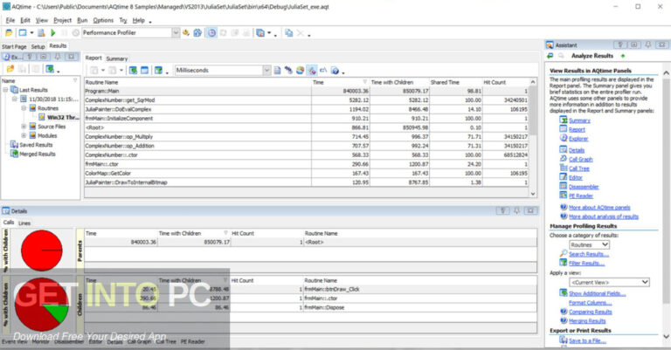
Task: Click the document icon right of Milliseconds combo
Action: click(277, 70)
